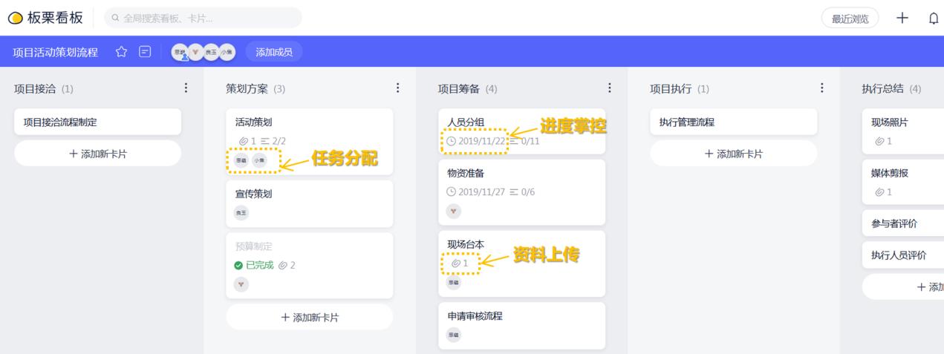
Task: Click the first member avatar 思路 in the header
Action: (x=180, y=52)
